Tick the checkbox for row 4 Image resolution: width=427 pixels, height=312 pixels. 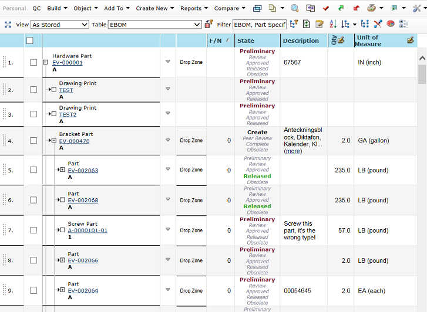[33, 141]
